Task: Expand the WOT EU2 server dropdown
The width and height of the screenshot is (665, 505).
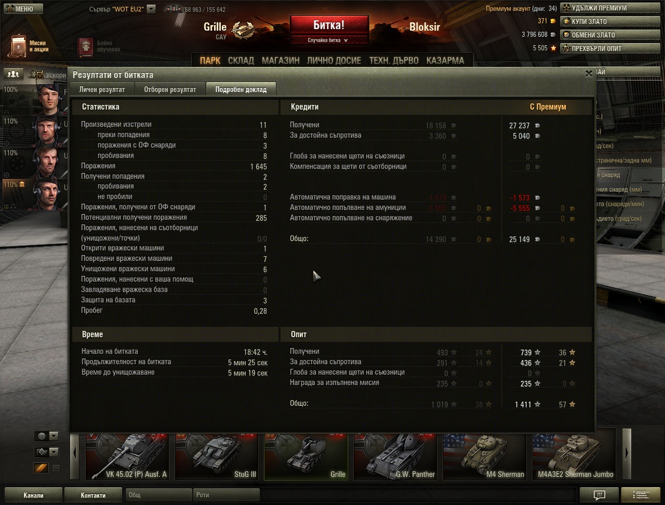Action: tap(151, 9)
